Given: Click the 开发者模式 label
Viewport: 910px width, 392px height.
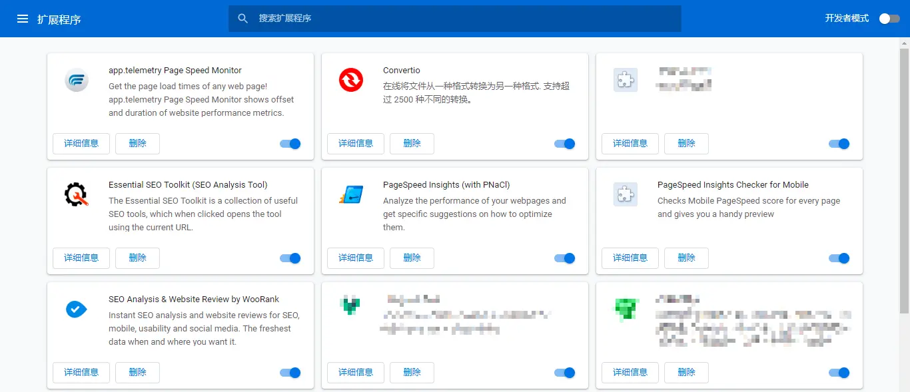Looking at the screenshot, I should point(847,19).
